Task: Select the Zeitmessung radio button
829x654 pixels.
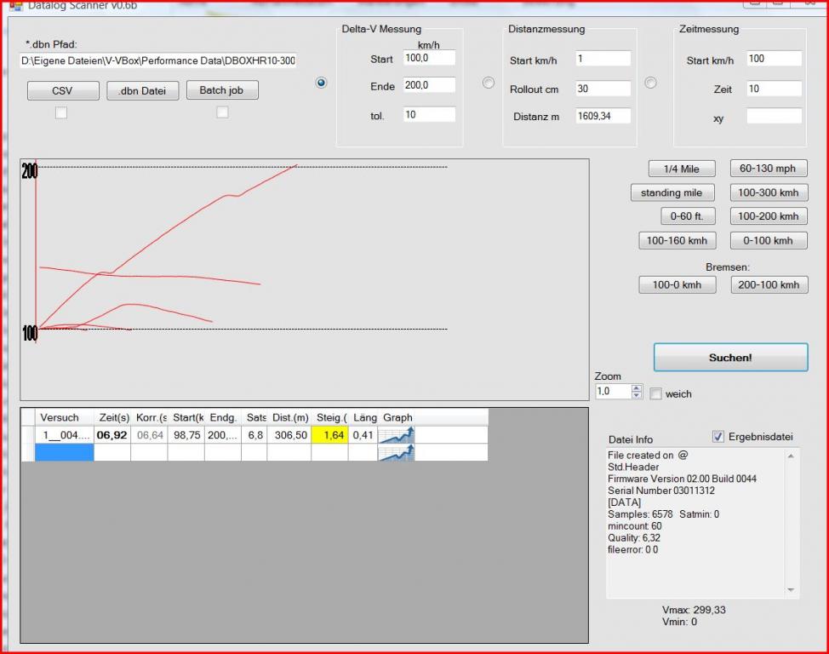Action: pyautogui.click(x=650, y=83)
